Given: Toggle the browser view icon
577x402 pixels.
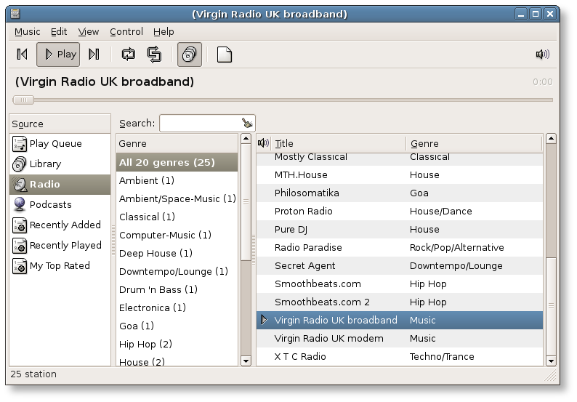Looking at the screenshot, I should pos(189,55).
